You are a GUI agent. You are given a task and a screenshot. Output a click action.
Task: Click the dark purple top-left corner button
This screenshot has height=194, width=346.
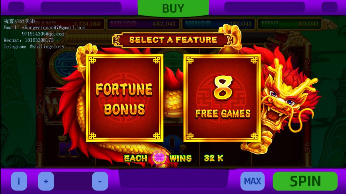coord(16,7)
